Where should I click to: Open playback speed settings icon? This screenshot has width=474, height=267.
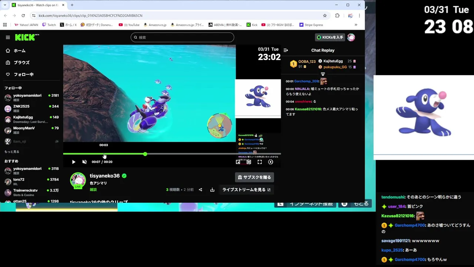271,162
